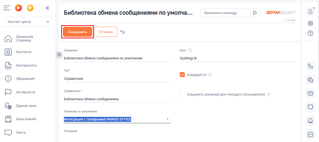Click the orange play process button
The width and height of the screenshot is (319, 142).
click(18, 8)
